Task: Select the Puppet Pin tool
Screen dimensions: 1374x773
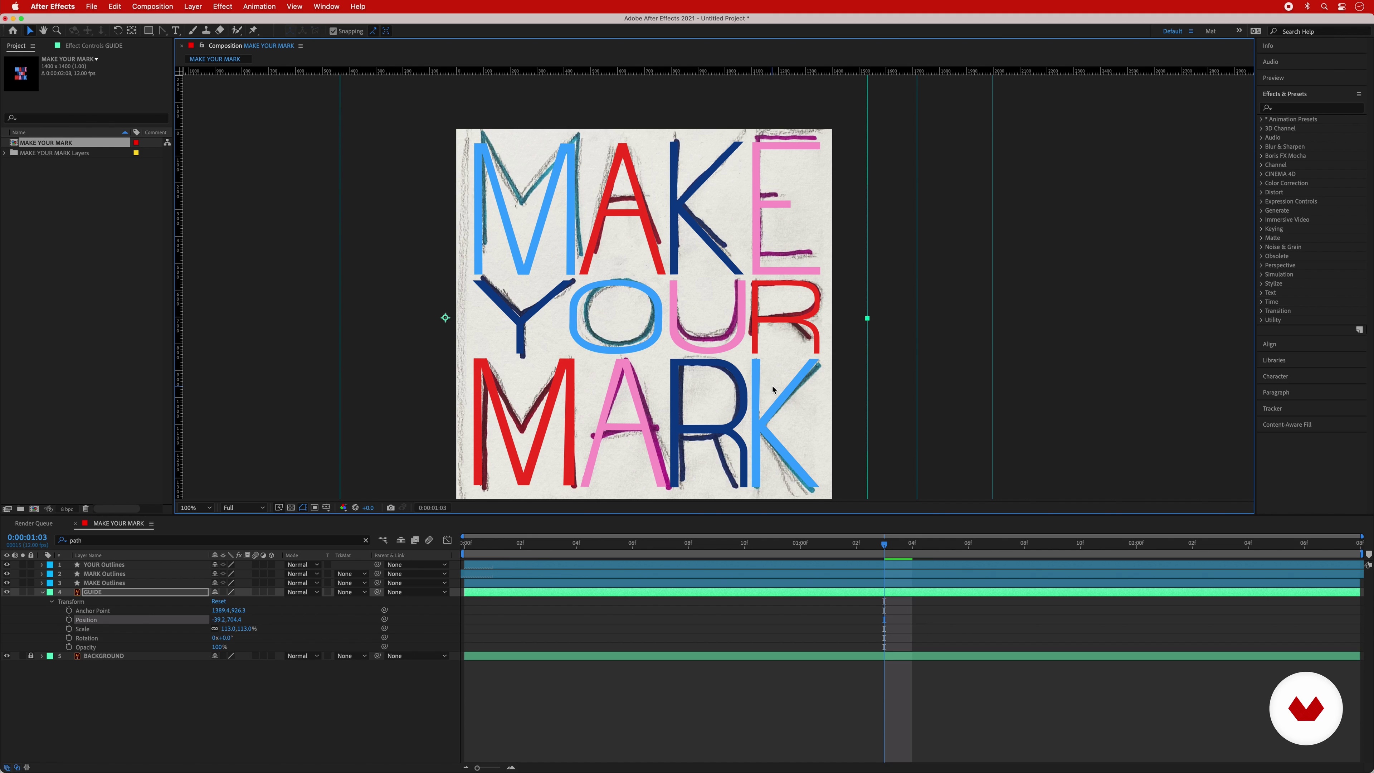Action: [254, 31]
